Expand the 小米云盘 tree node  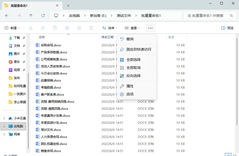click(x=4, y=118)
